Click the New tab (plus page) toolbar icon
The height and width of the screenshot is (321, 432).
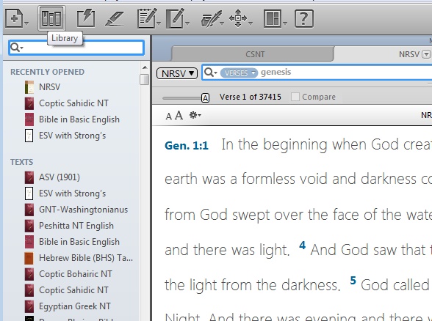pyautogui.click(x=14, y=18)
